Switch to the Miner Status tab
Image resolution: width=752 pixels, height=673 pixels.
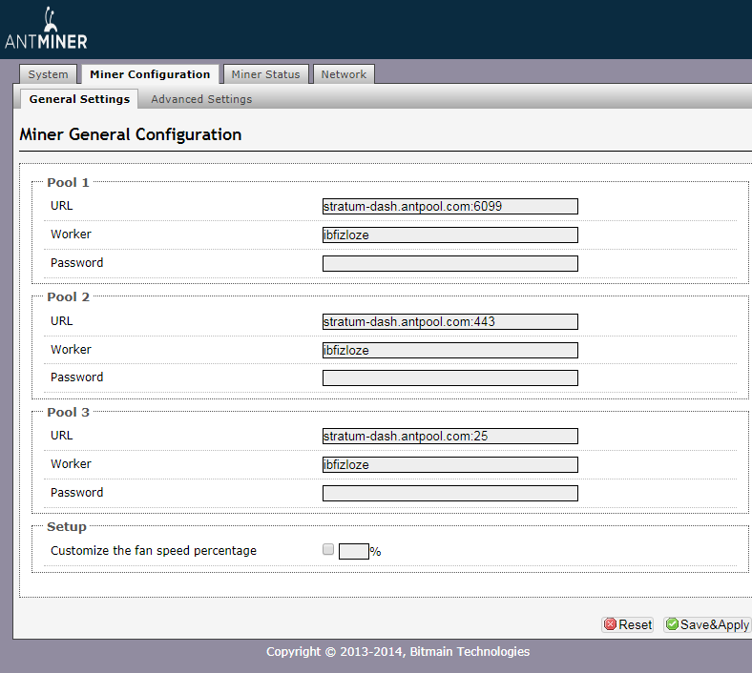pos(265,74)
